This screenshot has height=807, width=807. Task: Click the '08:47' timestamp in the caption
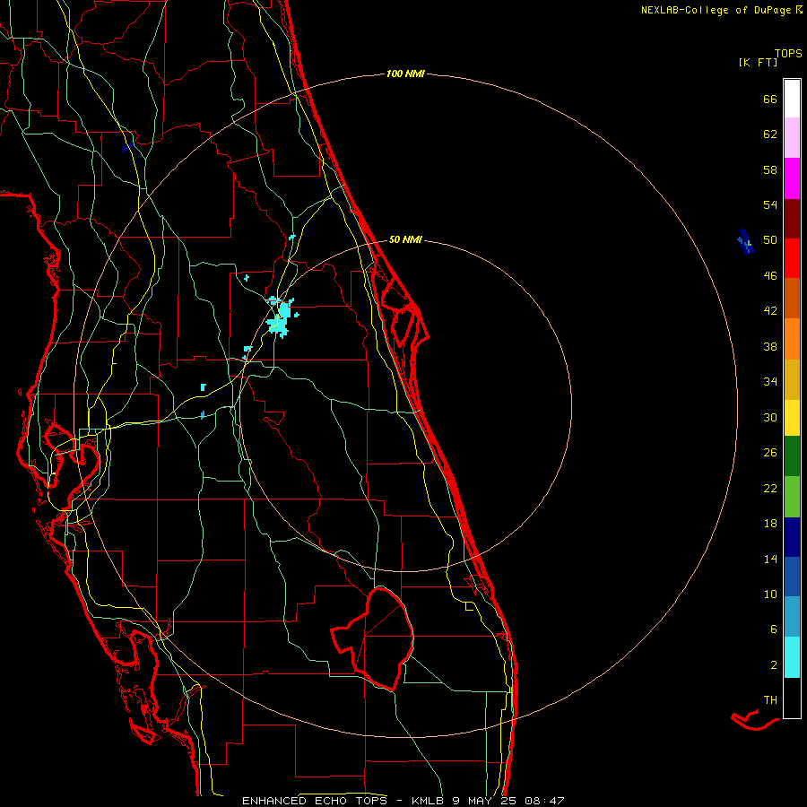[544, 801]
